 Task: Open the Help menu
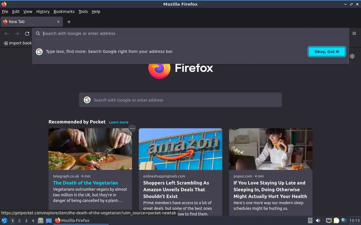(x=96, y=12)
